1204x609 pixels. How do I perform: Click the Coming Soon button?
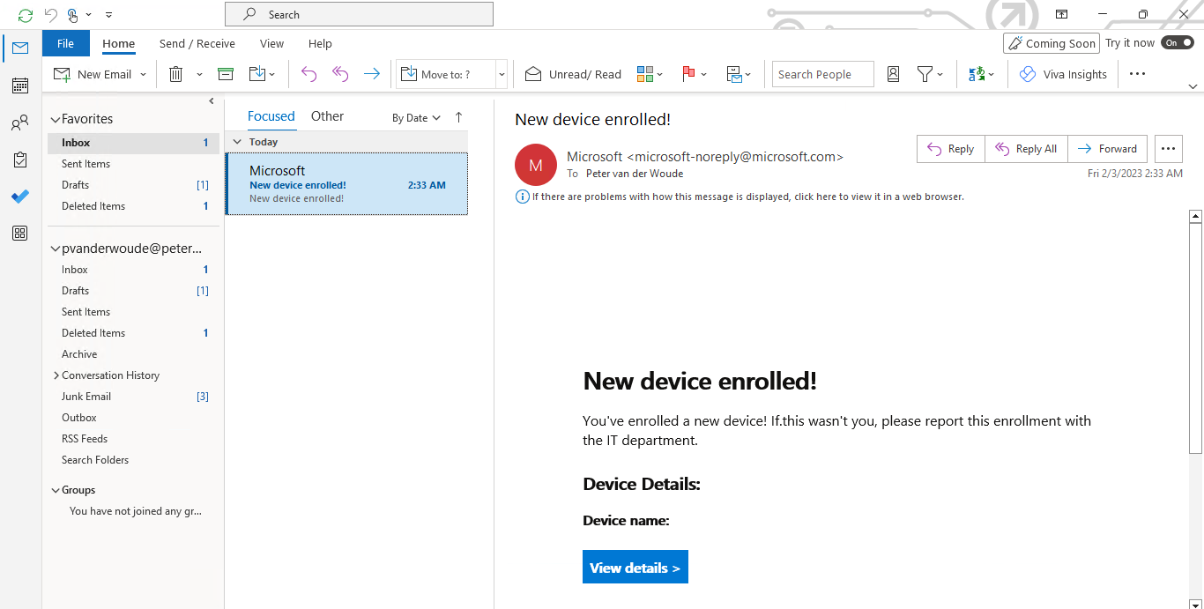(1052, 43)
